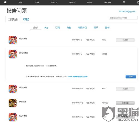
Task: Filter purchases by App category
Action: pos(46,28)
